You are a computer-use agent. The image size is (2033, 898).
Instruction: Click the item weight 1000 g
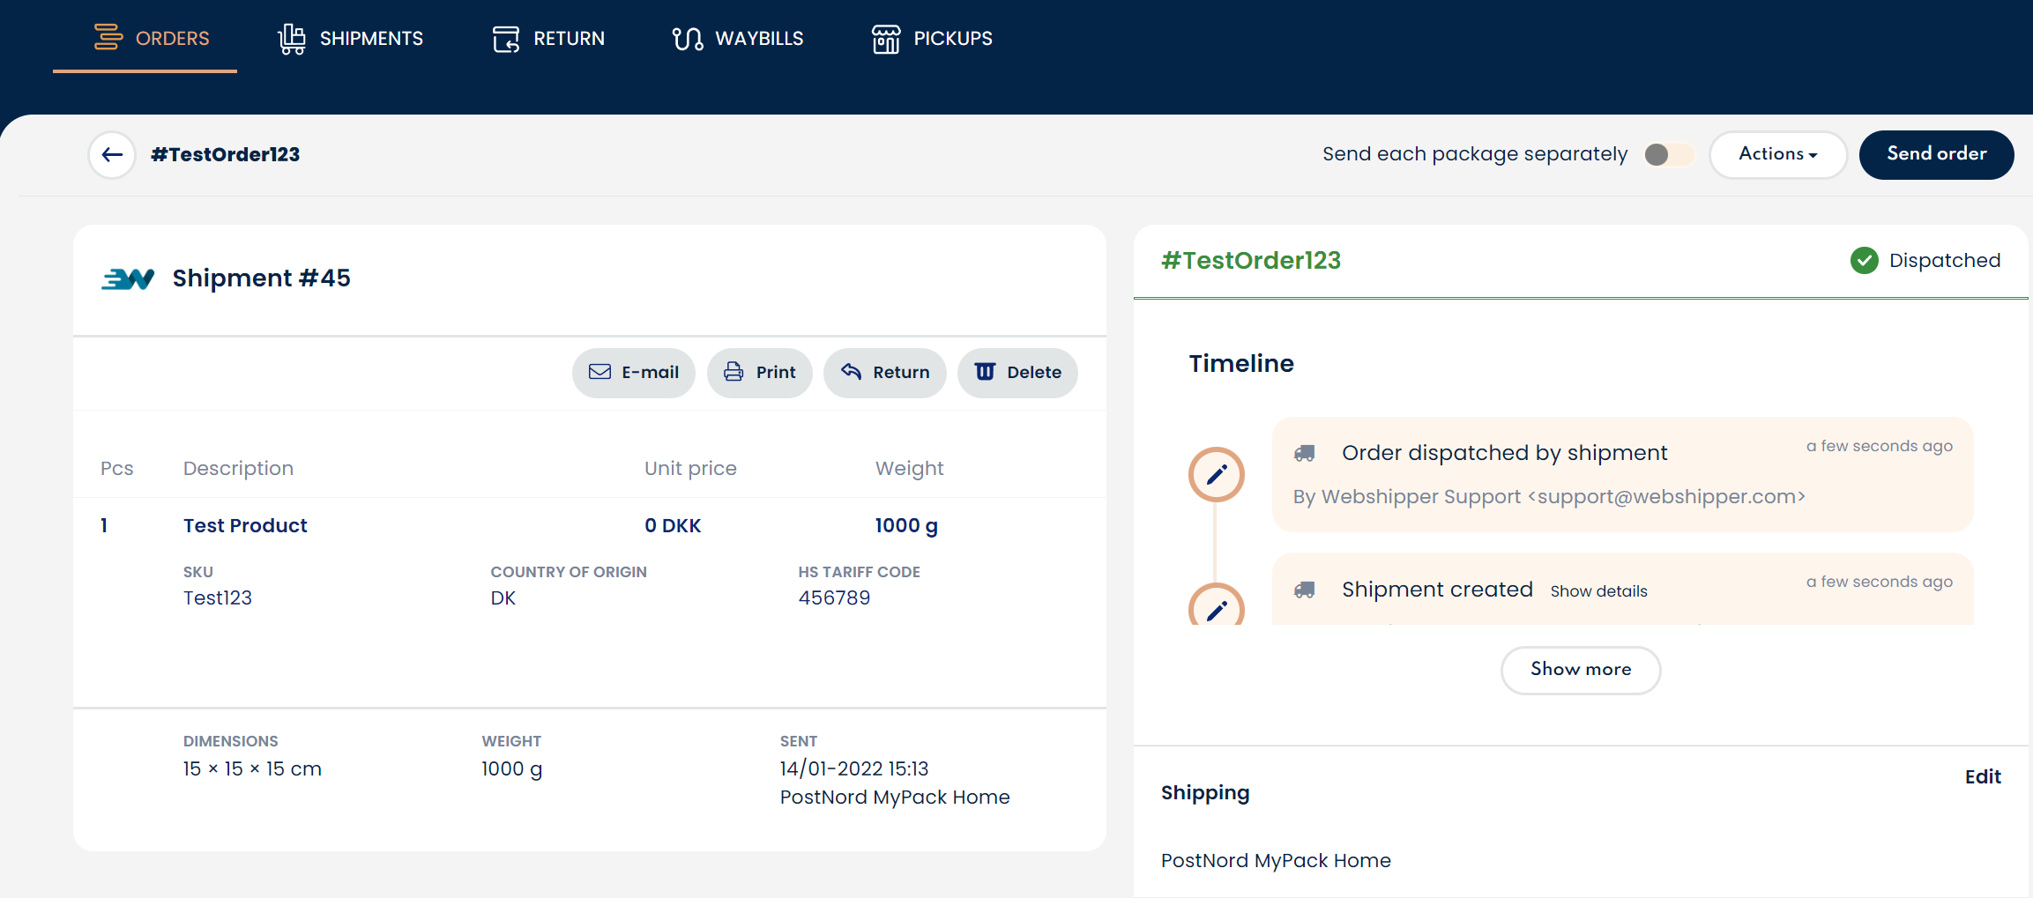[x=906, y=526]
